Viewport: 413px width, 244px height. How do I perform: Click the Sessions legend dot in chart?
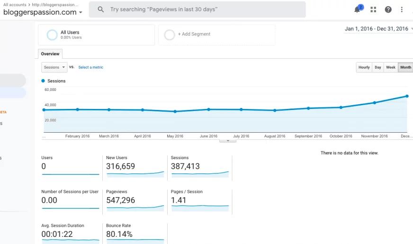(43, 81)
